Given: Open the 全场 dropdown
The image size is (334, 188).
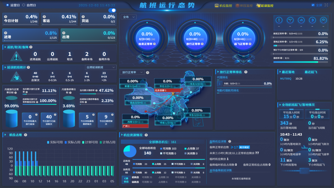Looking at the screenshot, I should 129,17.
